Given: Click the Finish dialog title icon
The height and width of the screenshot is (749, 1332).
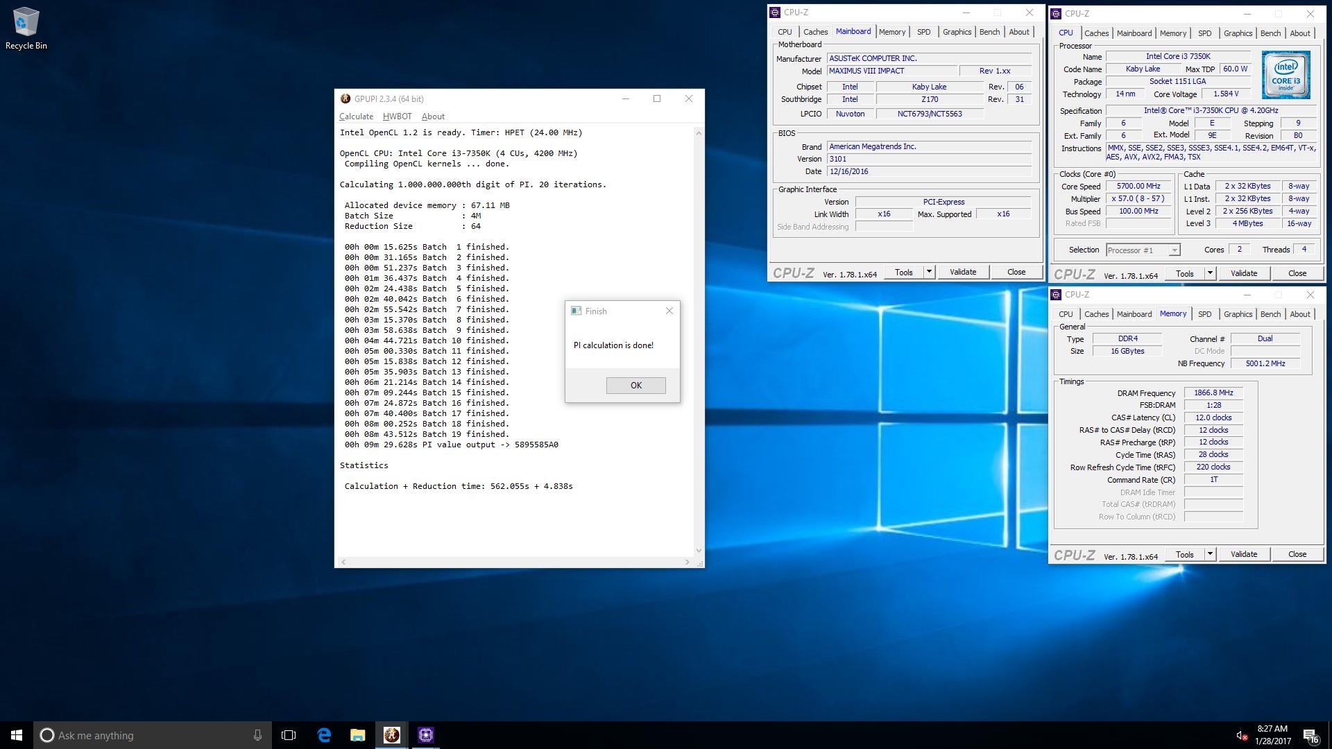Looking at the screenshot, I should click(x=576, y=311).
